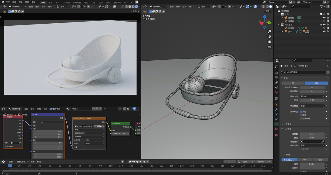The image size is (331, 175).
Task: Open the 渲染 menu in top bar
Action: pos(20,2)
